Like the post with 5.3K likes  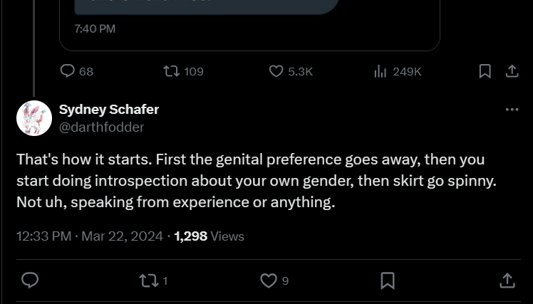[x=276, y=71]
